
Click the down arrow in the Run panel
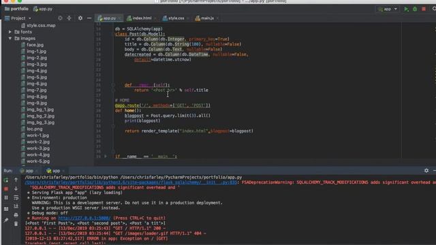(16, 189)
